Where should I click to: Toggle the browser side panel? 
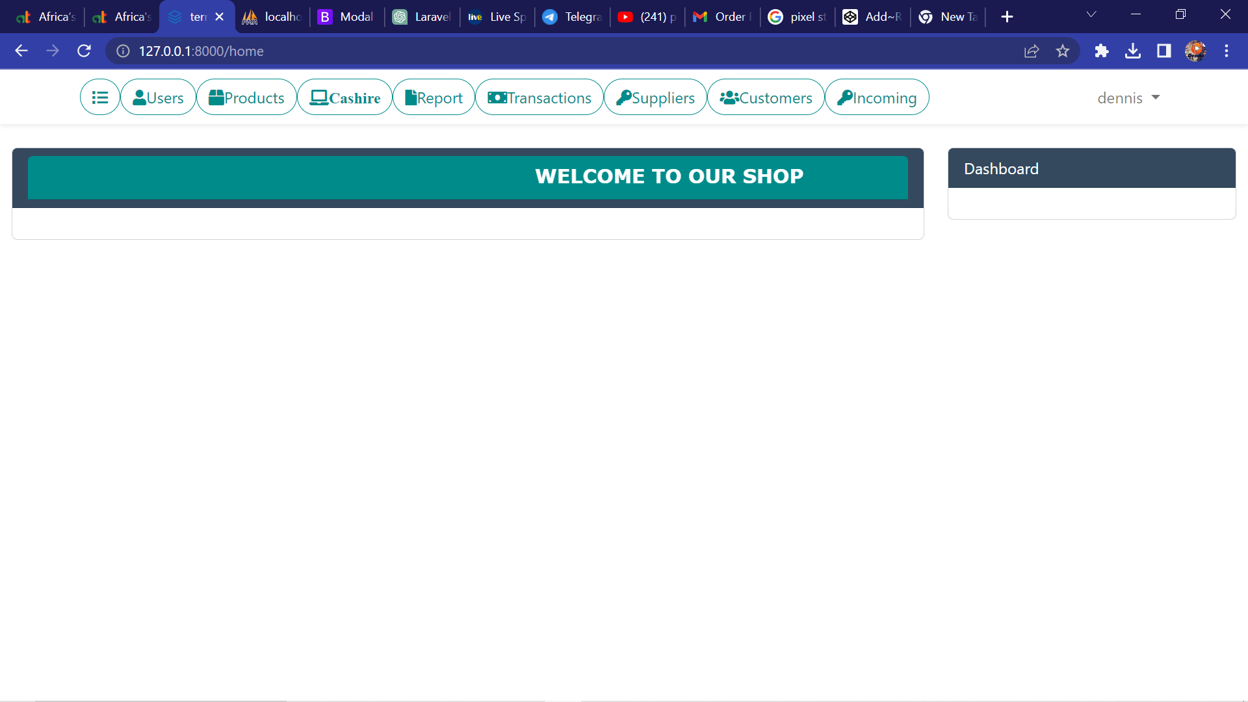tap(1164, 51)
